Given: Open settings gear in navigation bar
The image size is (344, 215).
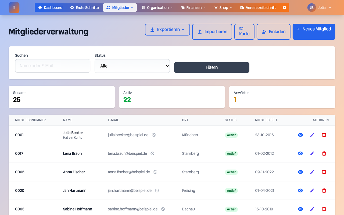Looking at the screenshot, I should (284, 8).
